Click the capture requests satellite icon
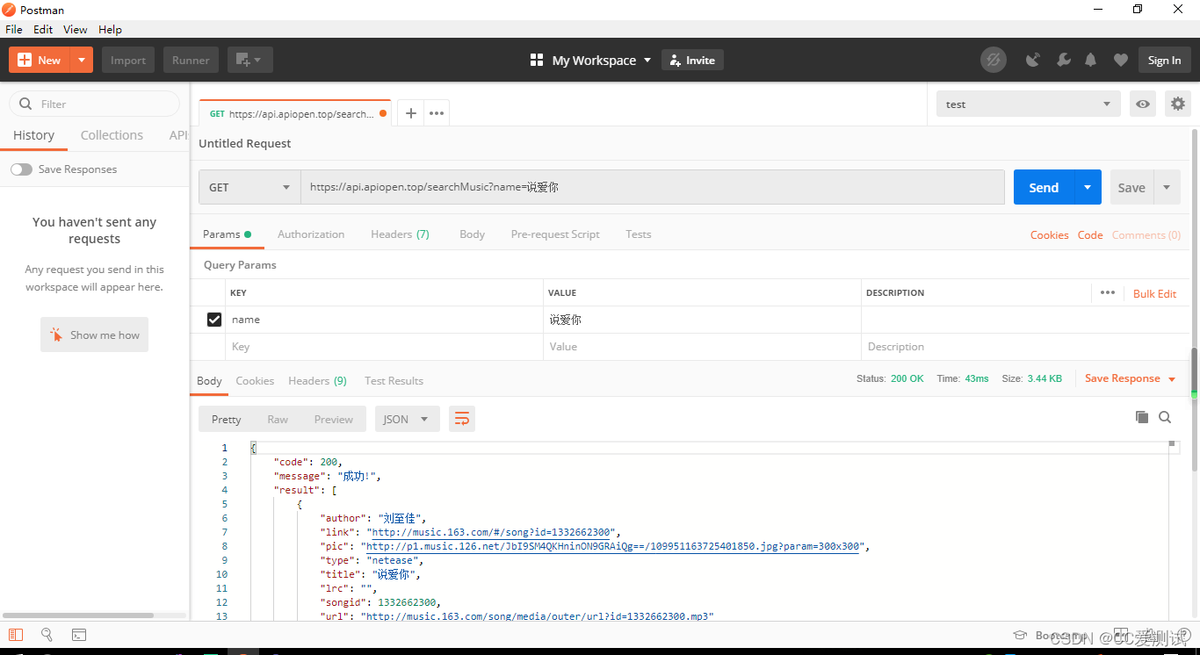Screen dimensions: 1200x655 pyautogui.click(x=1033, y=60)
